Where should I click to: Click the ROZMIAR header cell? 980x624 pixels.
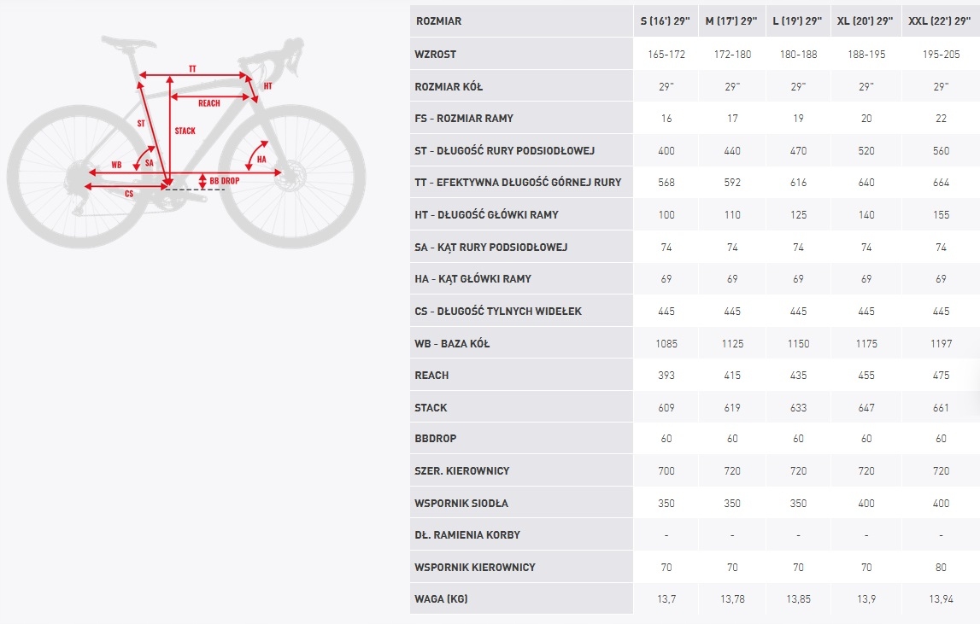437,20
